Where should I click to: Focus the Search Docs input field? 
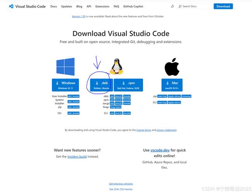click(195, 7)
